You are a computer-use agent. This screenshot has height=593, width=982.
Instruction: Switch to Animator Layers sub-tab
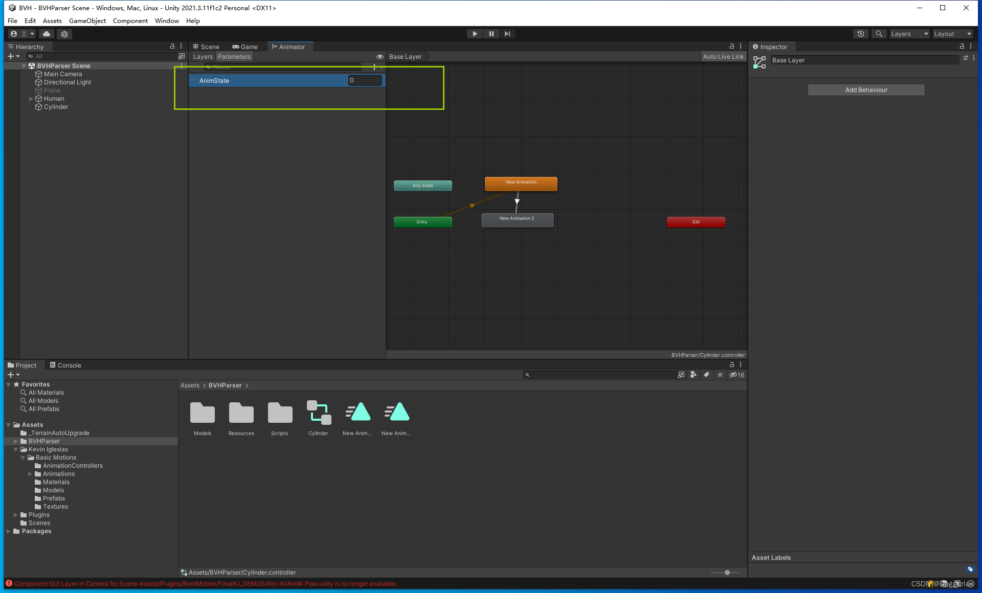[203, 57]
